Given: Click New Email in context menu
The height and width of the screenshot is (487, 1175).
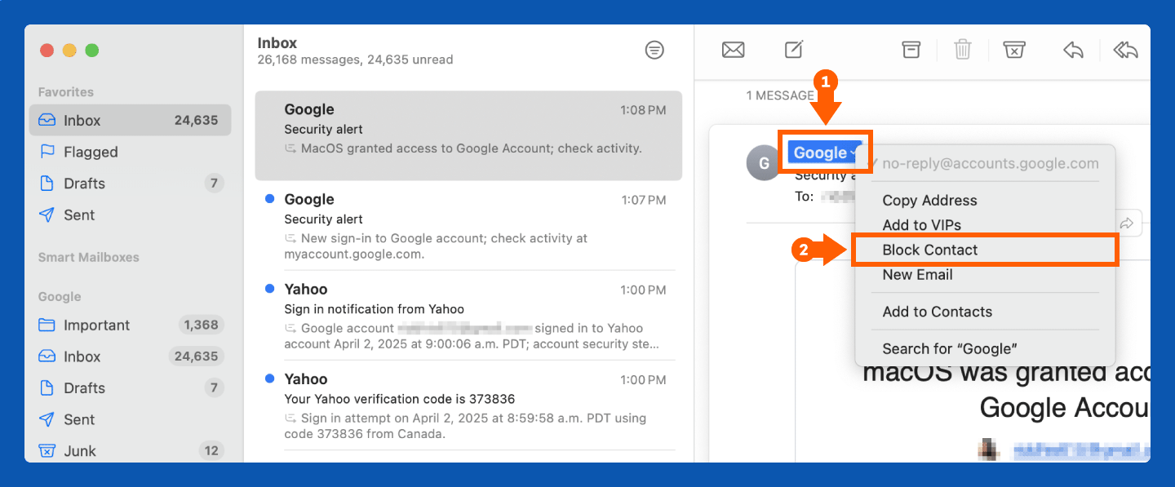Looking at the screenshot, I should pos(917,275).
